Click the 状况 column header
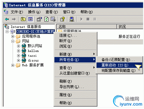 click(130, 27)
